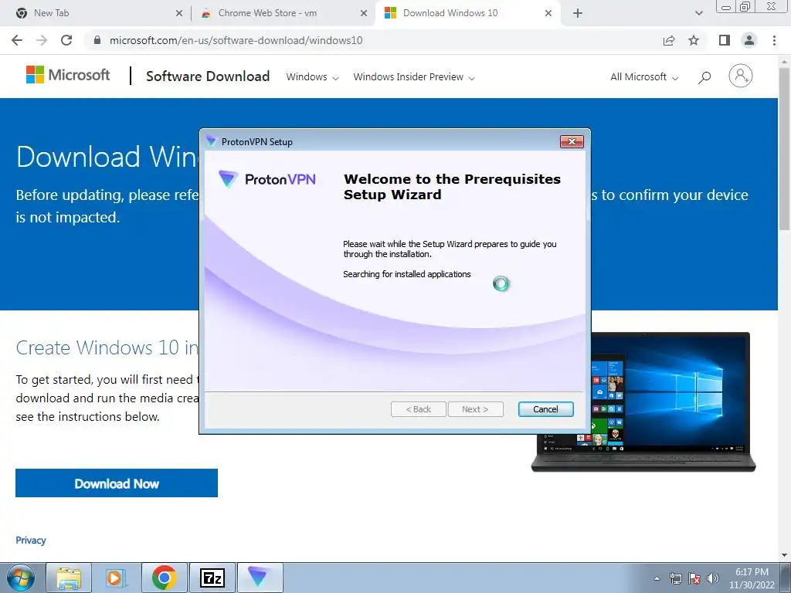The width and height of the screenshot is (791, 593).
Task: Open Chrome profile avatar icon
Action: [749, 40]
